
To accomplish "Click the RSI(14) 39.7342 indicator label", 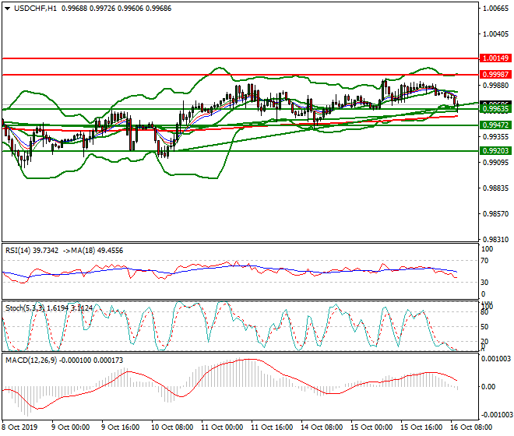I will click(32, 251).
